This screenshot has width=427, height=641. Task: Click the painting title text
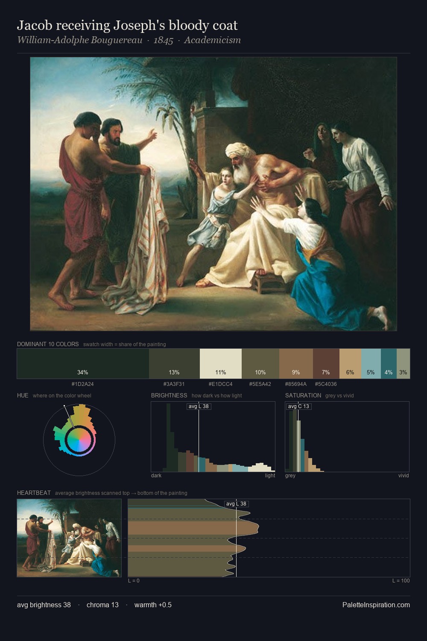point(127,26)
